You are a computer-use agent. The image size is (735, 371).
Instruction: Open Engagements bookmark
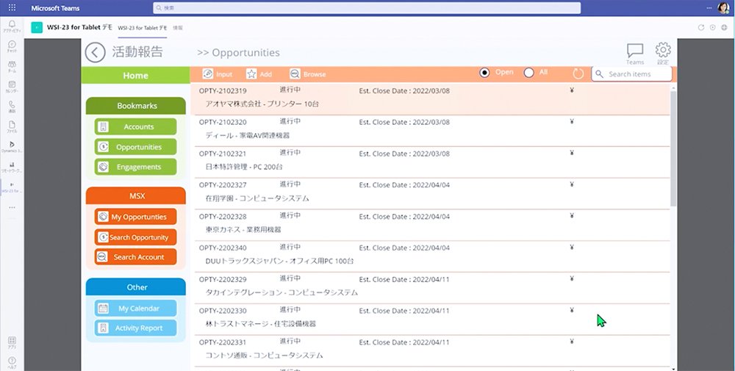coord(135,167)
